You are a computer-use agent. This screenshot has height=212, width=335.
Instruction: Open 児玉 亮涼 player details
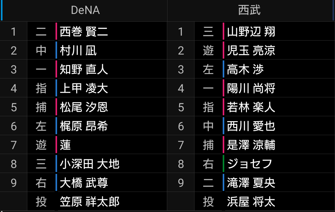(x=251, y=51)
